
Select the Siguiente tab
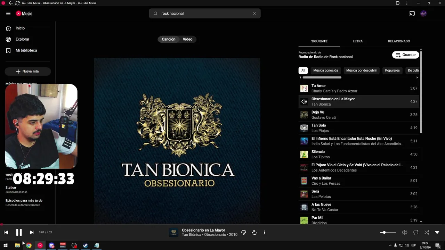tap(319, 41)
